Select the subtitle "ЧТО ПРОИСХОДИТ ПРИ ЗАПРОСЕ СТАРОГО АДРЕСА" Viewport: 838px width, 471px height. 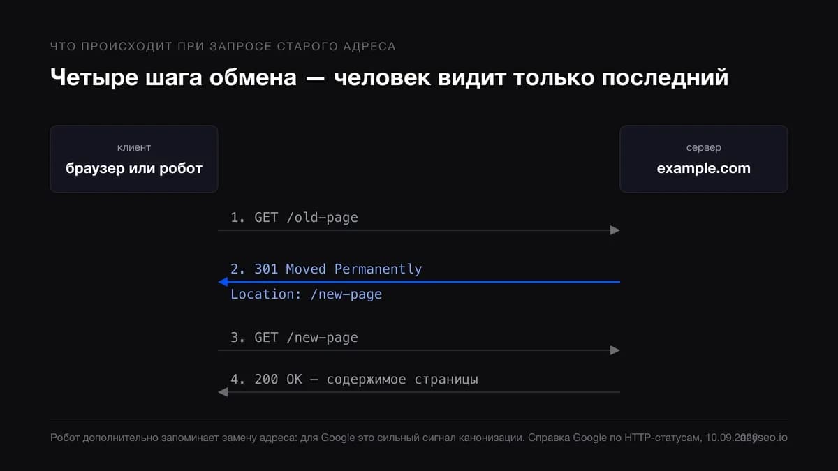(223, 47)
